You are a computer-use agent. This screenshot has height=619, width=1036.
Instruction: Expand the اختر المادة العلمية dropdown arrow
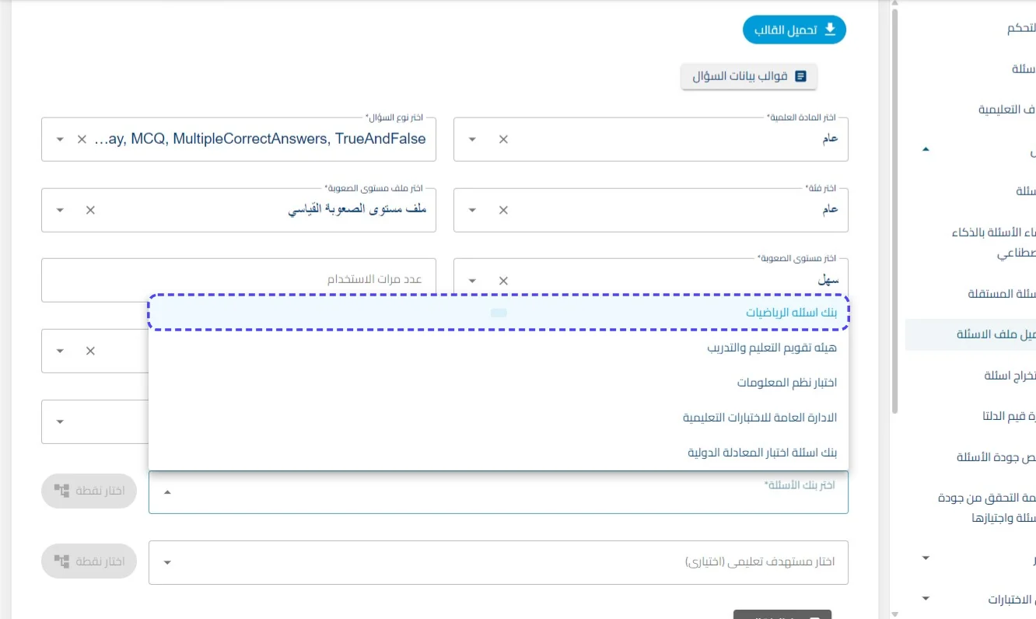point(472,139)
